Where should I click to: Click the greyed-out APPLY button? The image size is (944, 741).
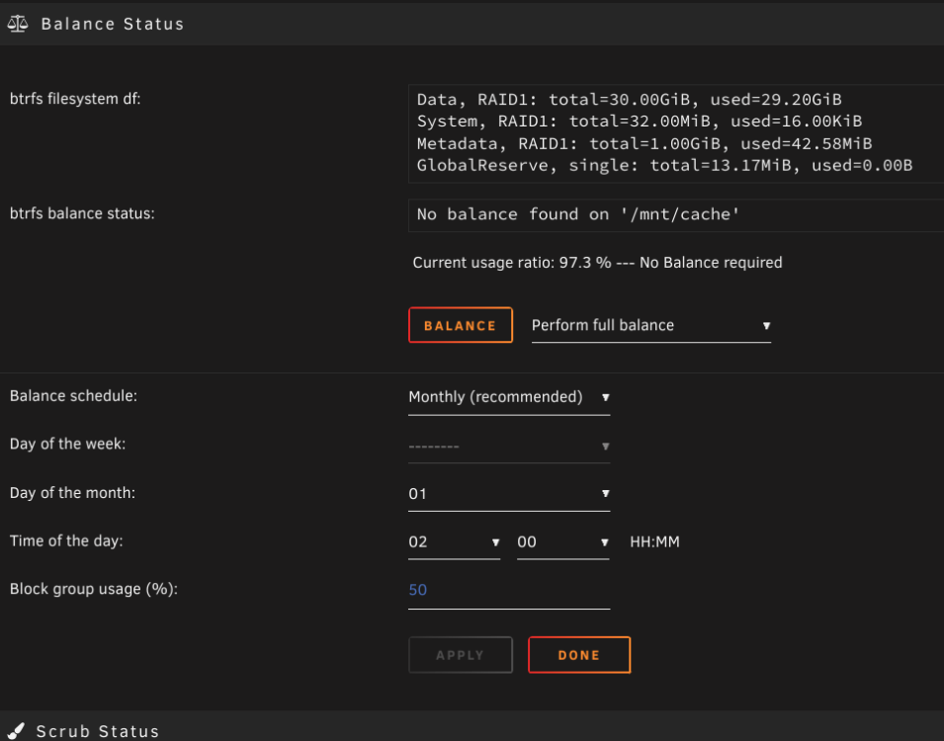pyautogui.click(x=461, y=655)
